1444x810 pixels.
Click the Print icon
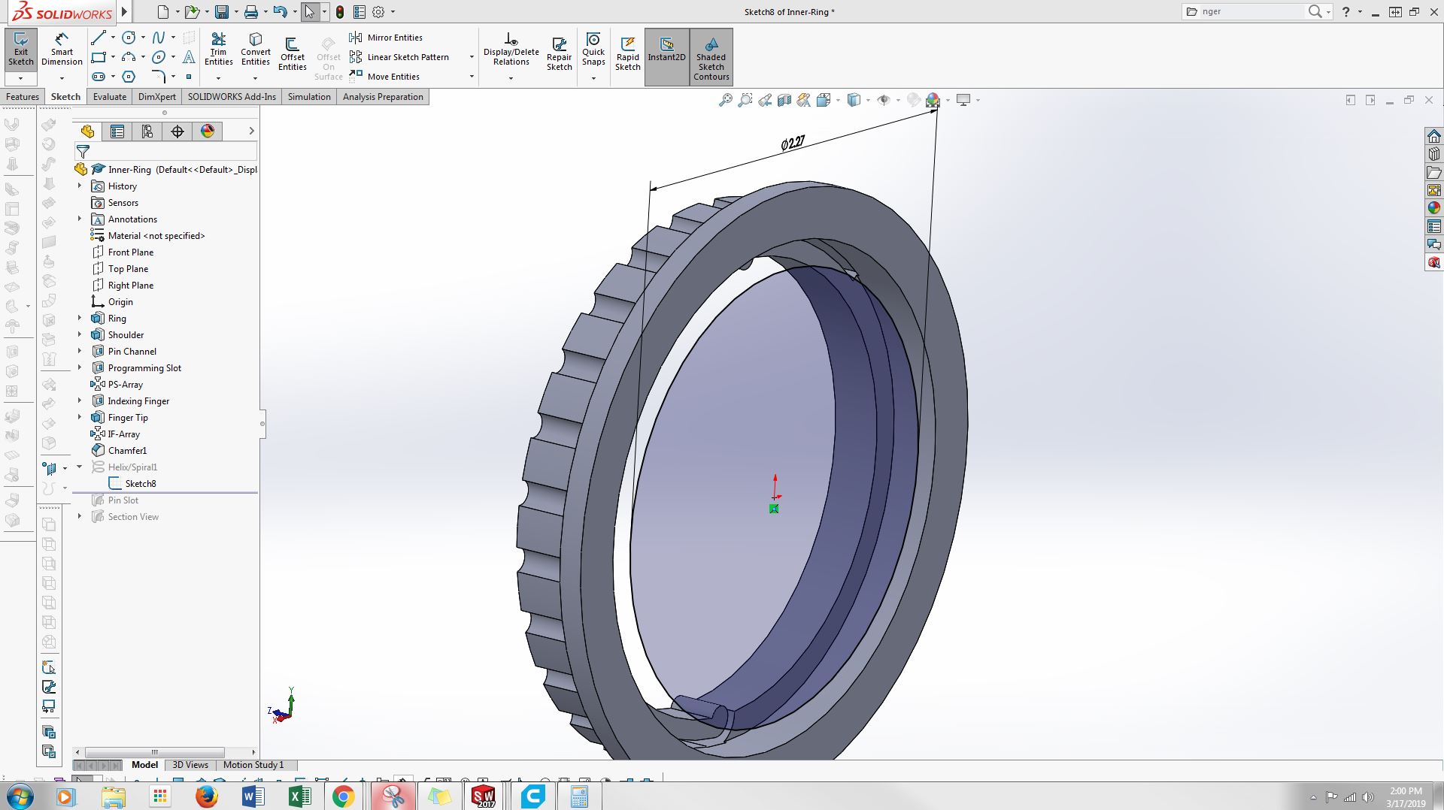pyautogui.click(x=251, y=12)
